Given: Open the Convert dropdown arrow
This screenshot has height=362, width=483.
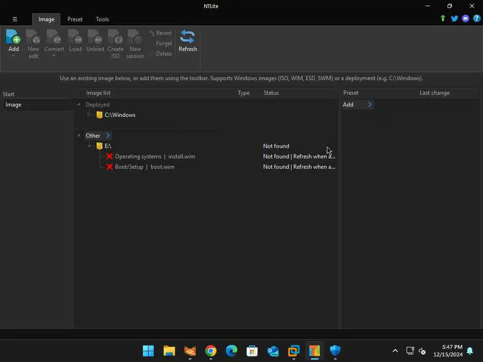Looking at the screenshot, I should pos(54,56).
